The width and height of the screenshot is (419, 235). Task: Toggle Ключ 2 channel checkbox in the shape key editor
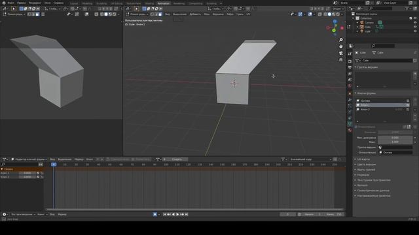point(38,177)
